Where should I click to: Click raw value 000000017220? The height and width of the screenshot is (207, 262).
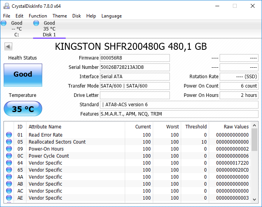(232, 163)
